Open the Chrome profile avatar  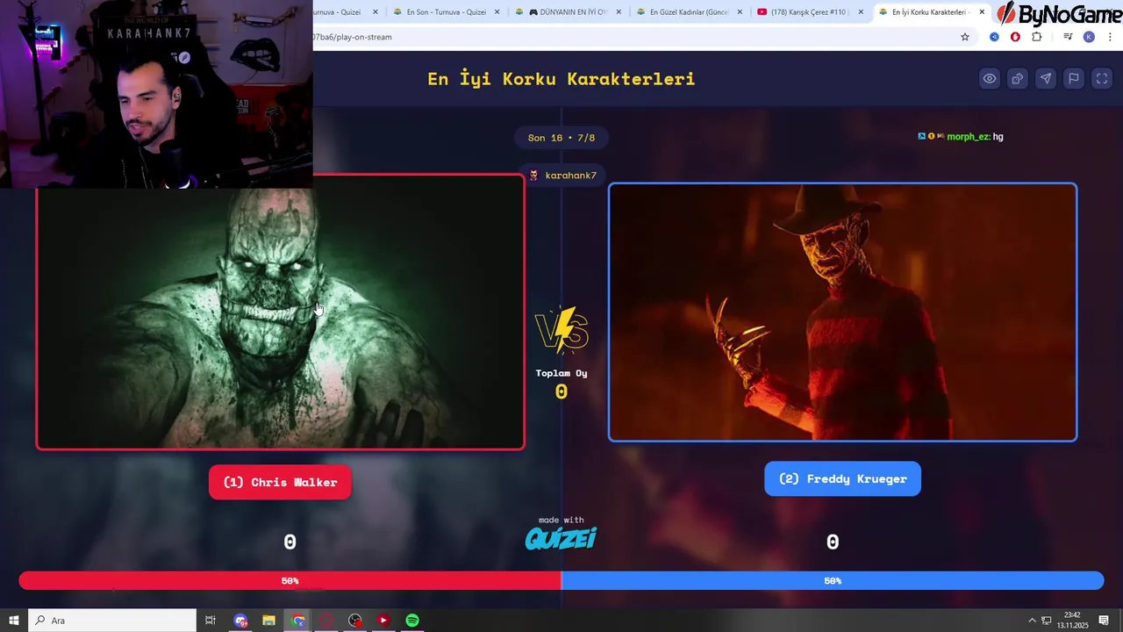pyautogui.click(x=1089, y=37)
